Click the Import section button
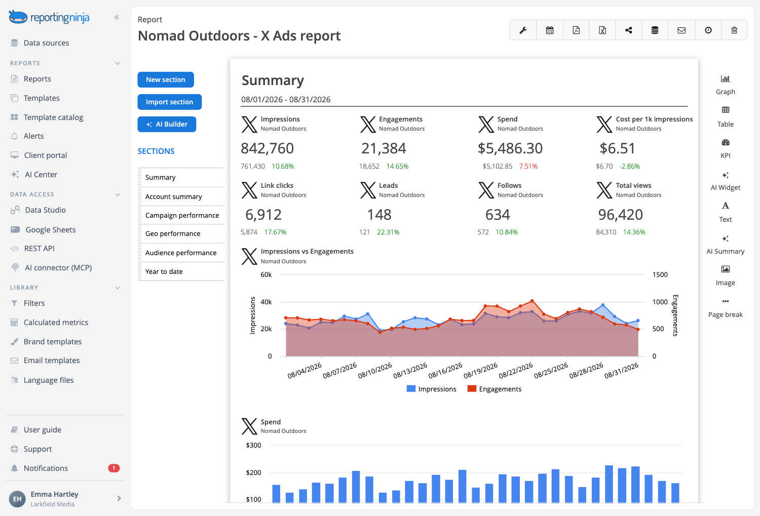This screenshot has width=760, height=516. click(x=170, y=102)
